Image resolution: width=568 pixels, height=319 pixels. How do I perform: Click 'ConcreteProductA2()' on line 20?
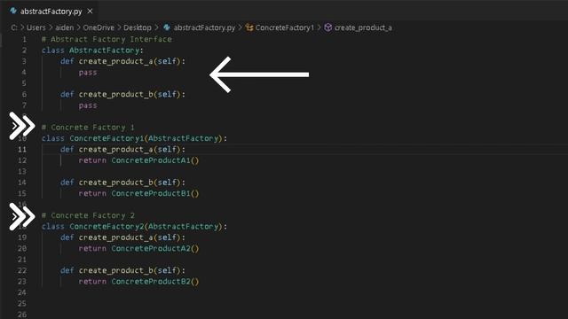pyautogui.click(x=155, y=248)
